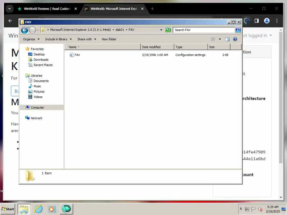Toggle the browser side panel icon
The height and width of the screenshot is (215, 287).
point(257,21)
